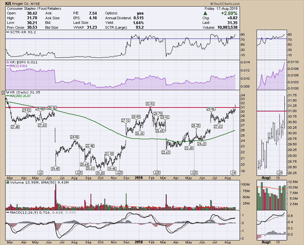This screenshot has width=304, height=245.
Task: Click the 24.08 price peak label
Action: pos(75,137)
